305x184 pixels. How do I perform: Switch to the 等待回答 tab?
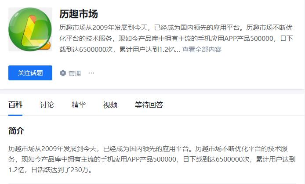pos(149,105)
